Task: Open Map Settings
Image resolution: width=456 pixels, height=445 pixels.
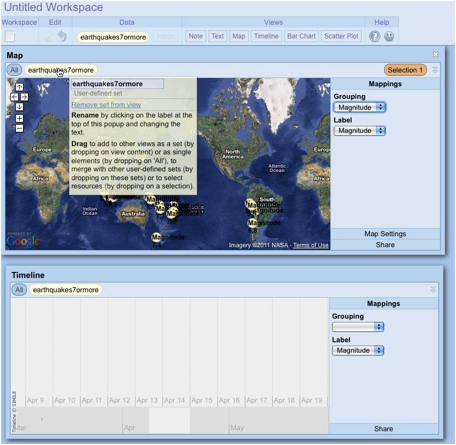Action: point(385,234)
